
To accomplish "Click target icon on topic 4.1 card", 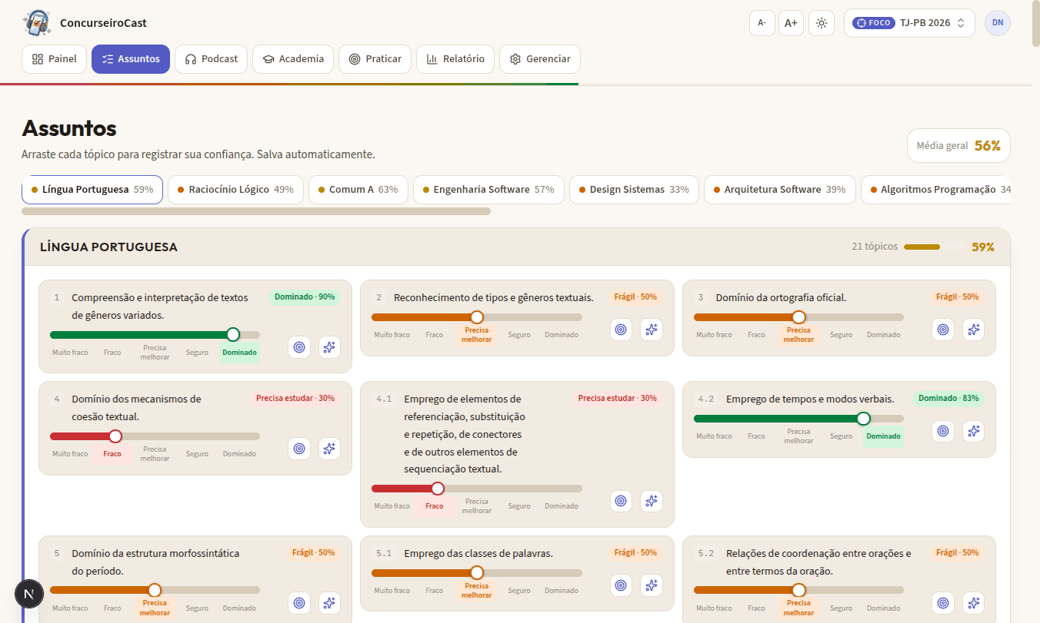I will (x=622, y=501).
